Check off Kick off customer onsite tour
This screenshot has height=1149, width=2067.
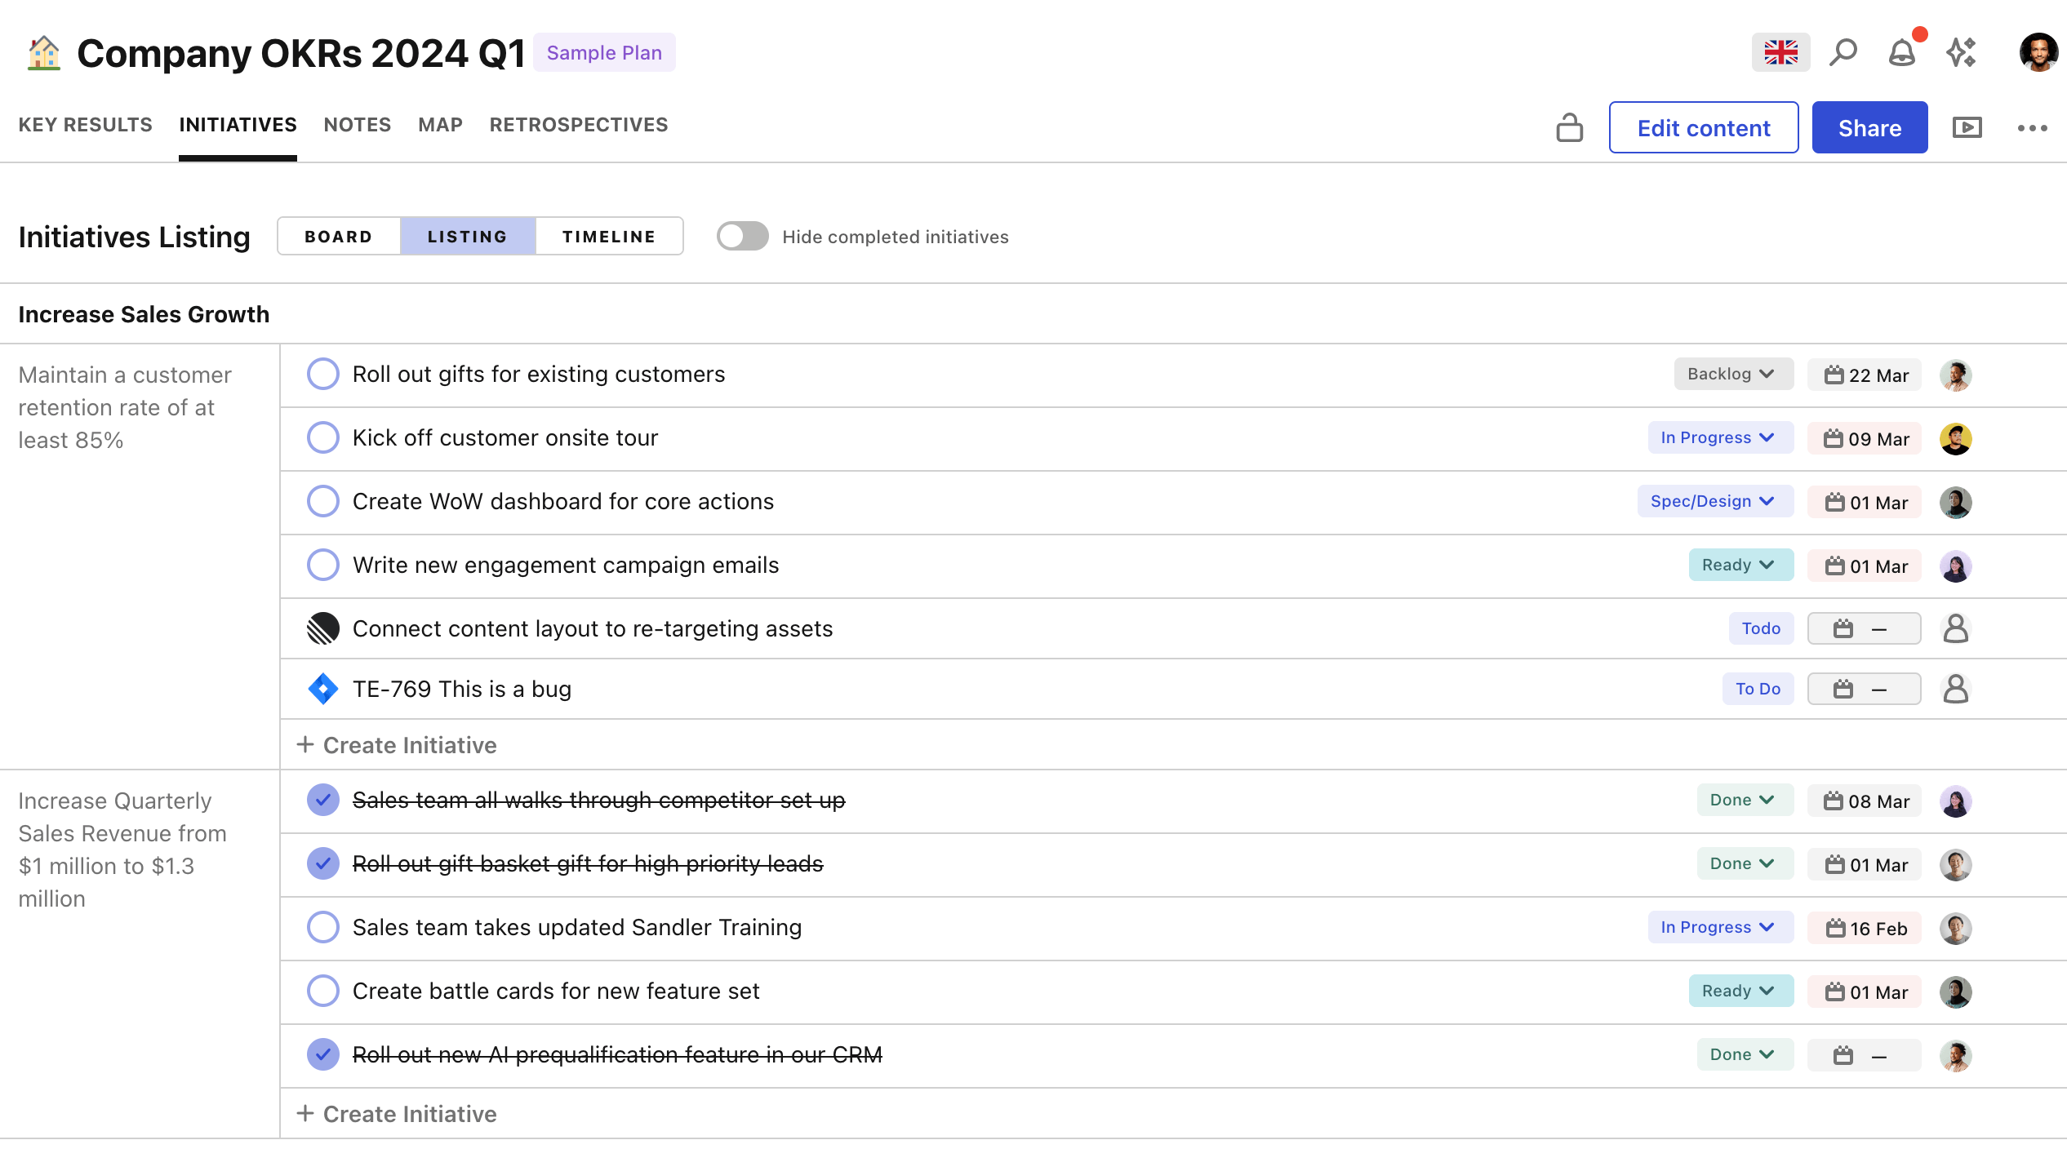323,437
